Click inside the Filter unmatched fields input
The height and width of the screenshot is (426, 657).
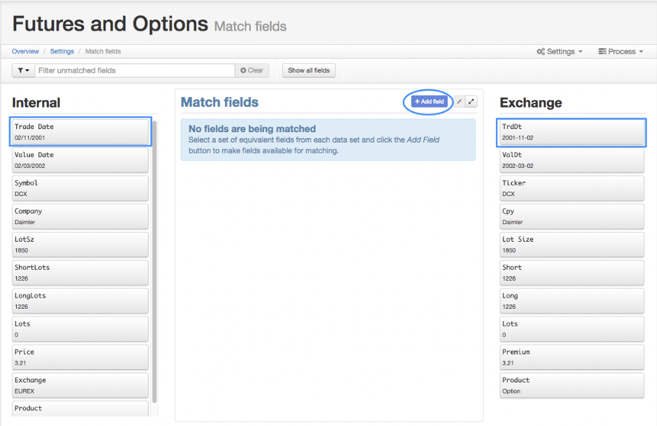[130, 70]
